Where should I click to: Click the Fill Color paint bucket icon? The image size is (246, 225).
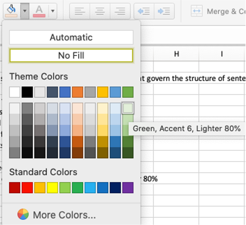11,11
